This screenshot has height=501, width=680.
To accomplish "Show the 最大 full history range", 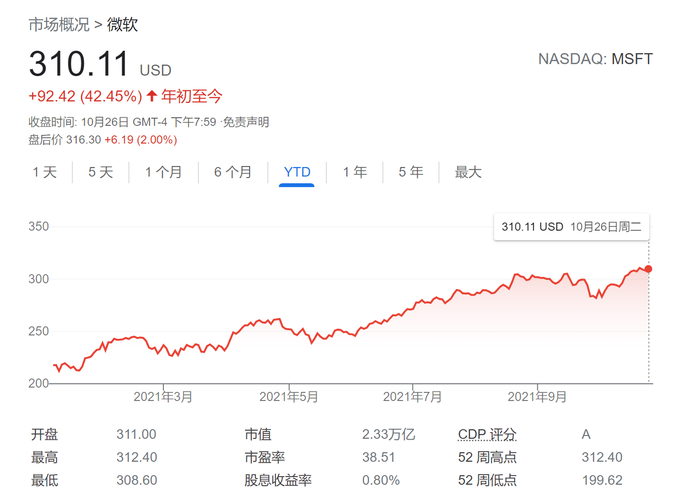I will (x=468, y=172).
